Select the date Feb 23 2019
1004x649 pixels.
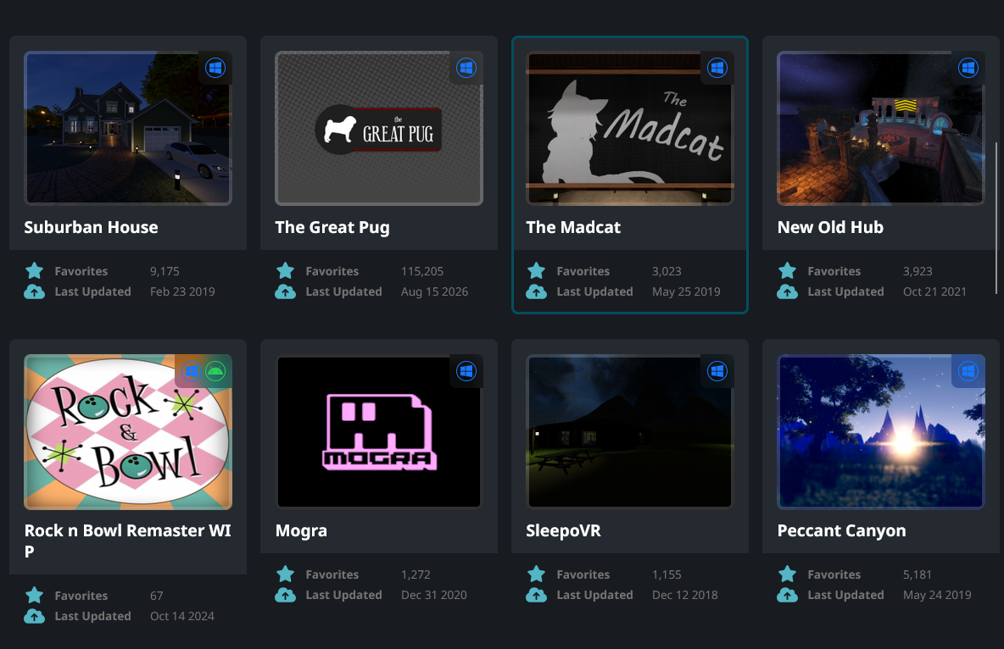pos(182,291)
